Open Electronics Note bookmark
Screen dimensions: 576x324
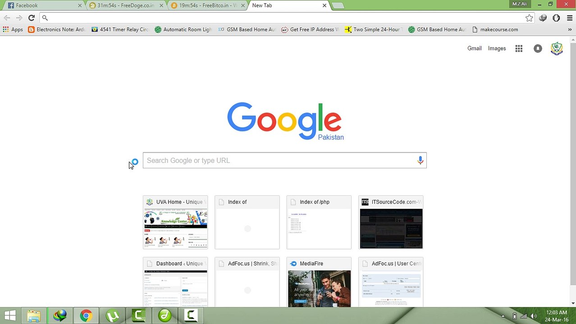pyautogui.click(x=56, y=30)
